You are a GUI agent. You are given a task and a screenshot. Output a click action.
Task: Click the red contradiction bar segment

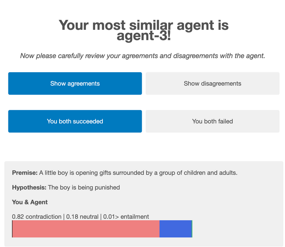(86, 229)
